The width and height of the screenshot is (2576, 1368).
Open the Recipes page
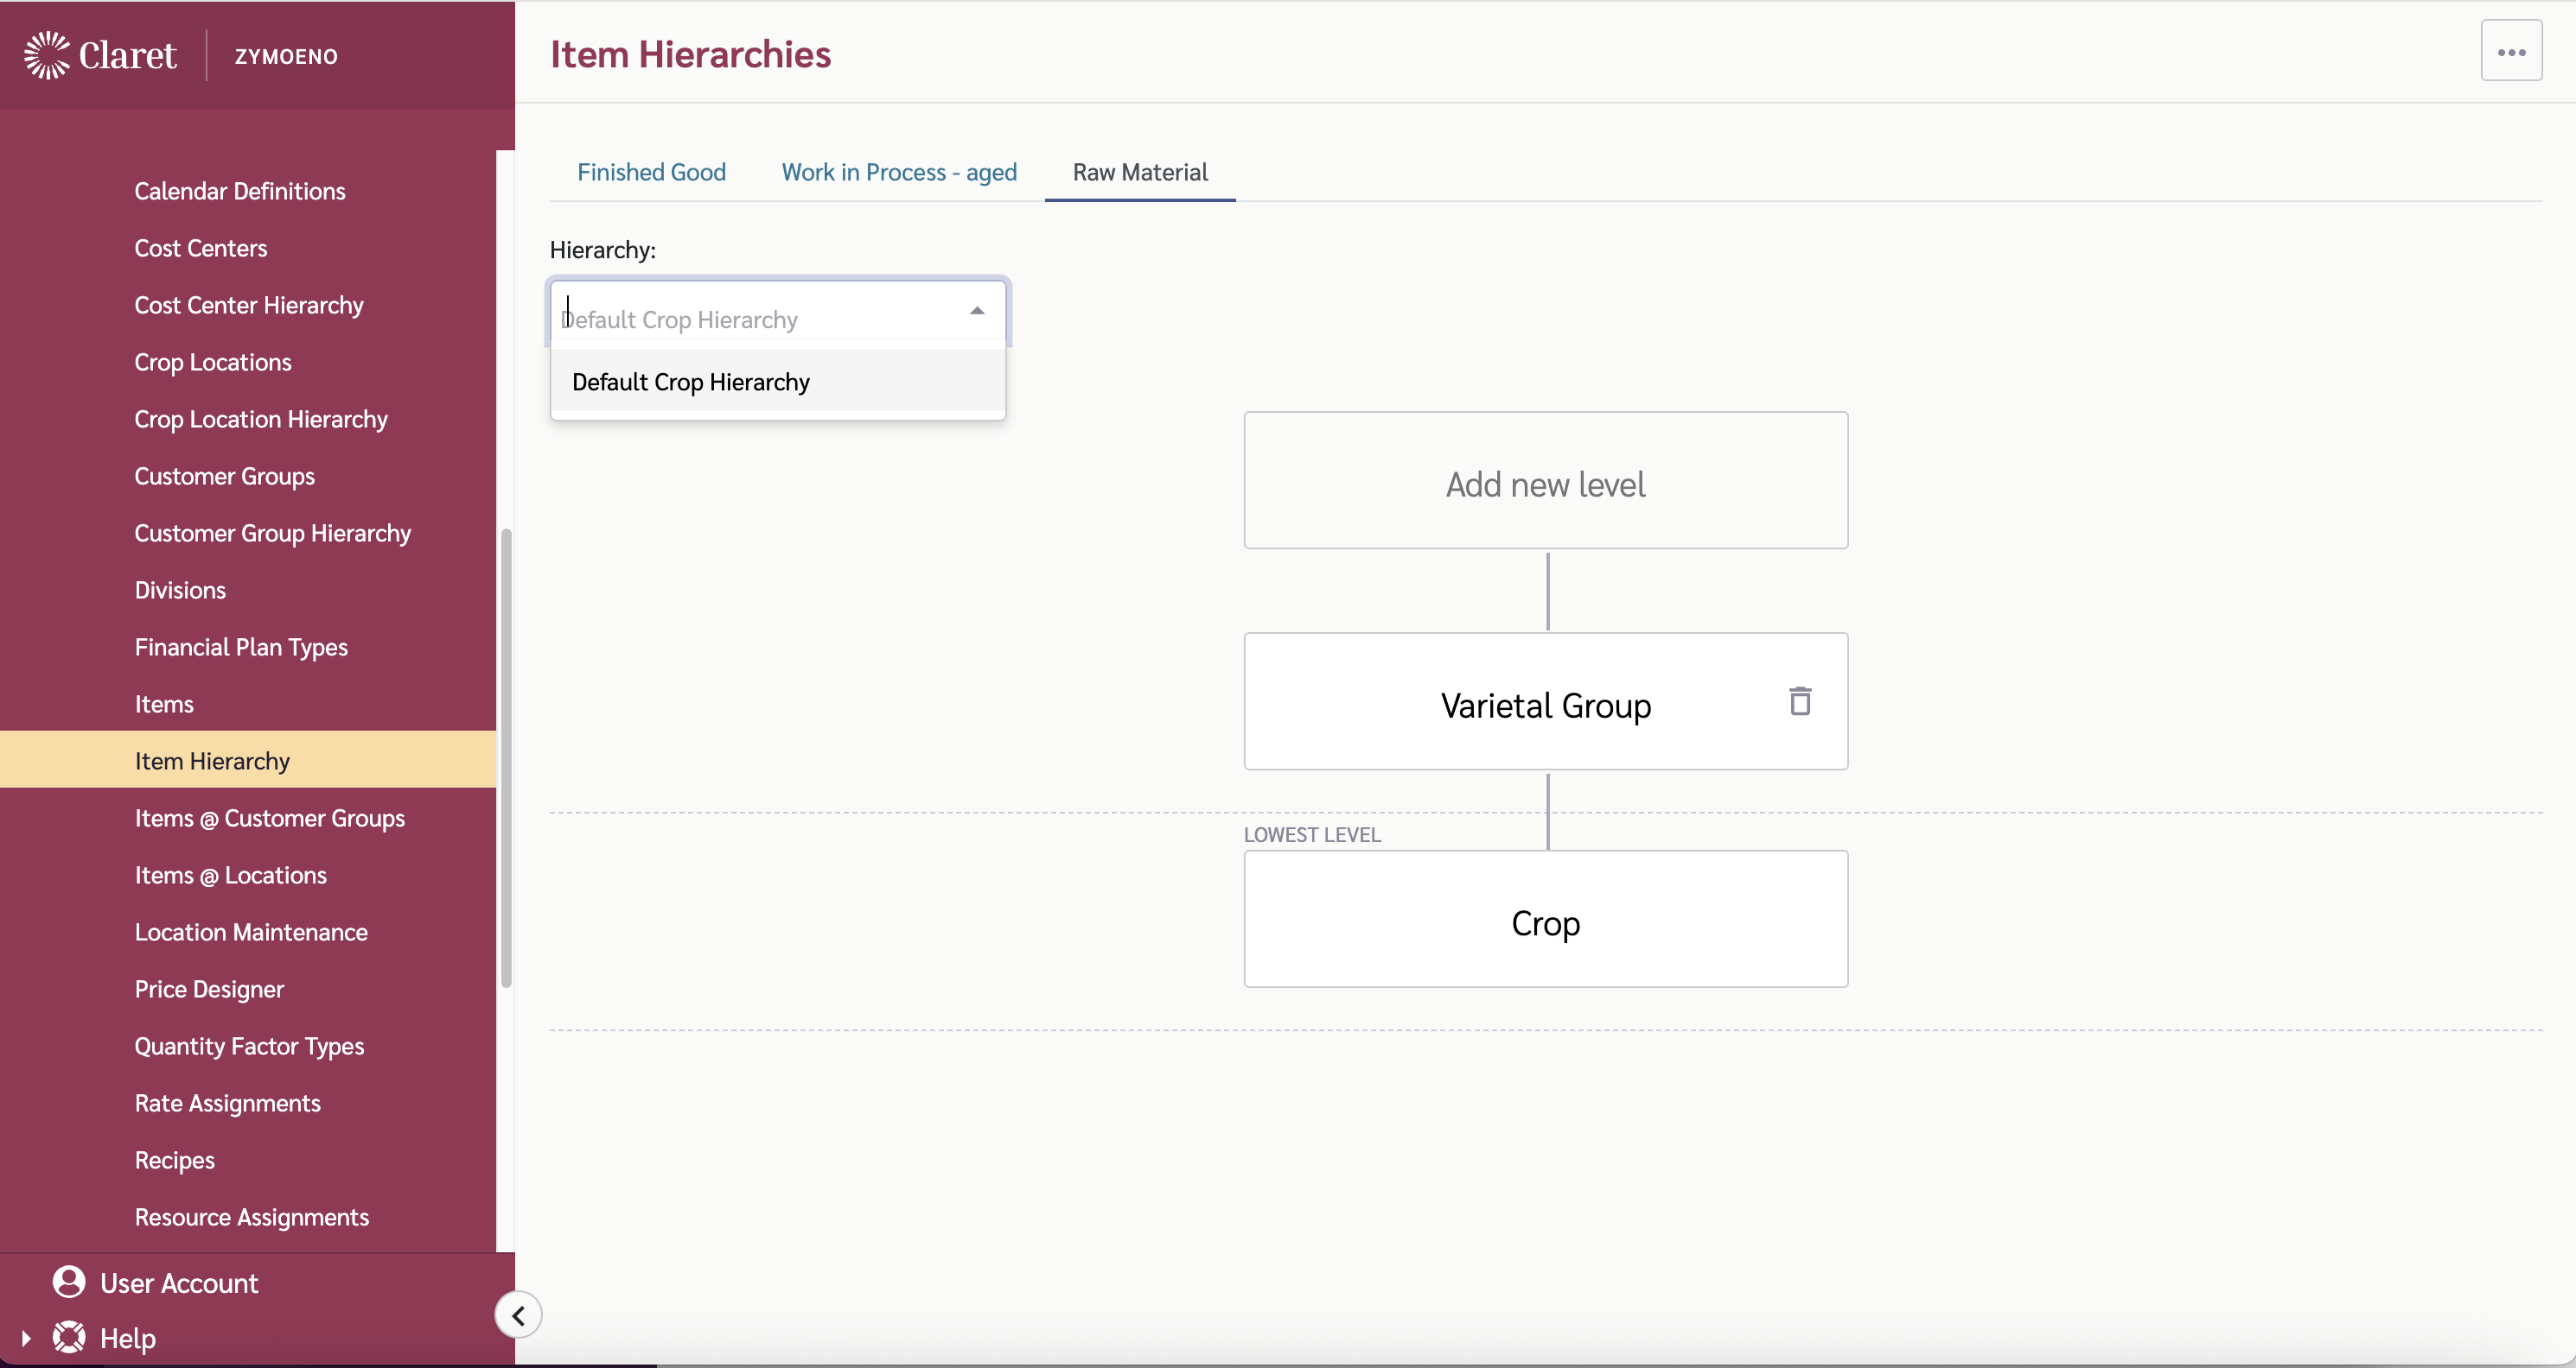tap(174, 1159)
